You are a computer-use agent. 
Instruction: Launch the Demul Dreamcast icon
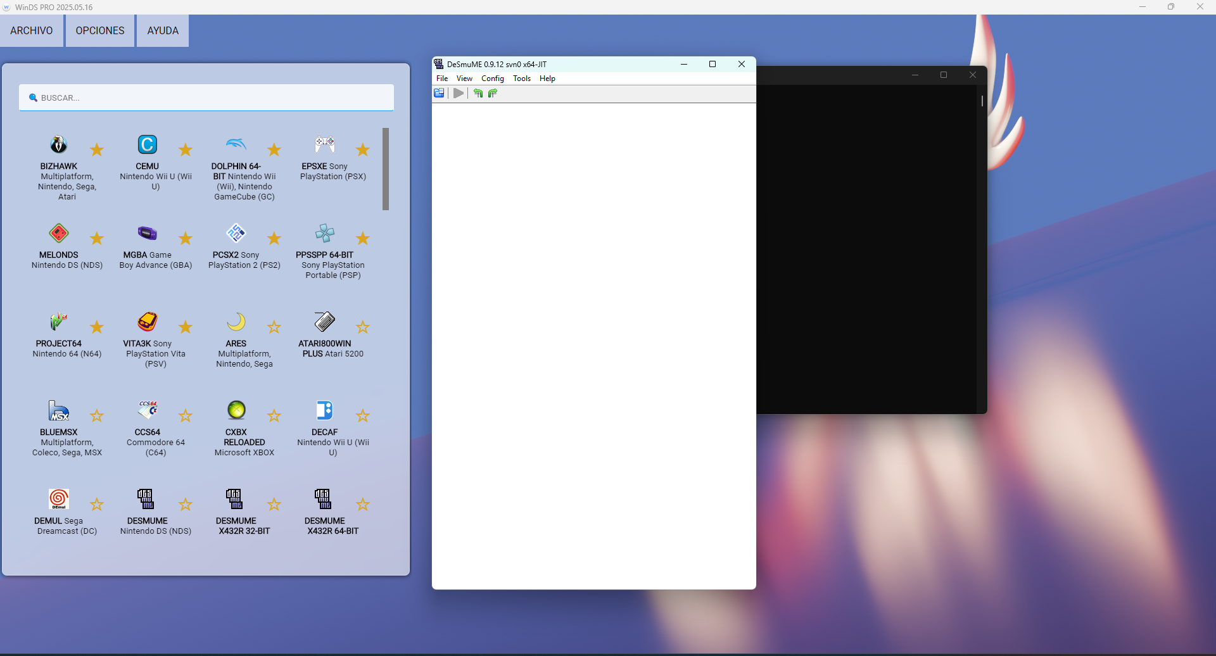(x=59, y=499)
